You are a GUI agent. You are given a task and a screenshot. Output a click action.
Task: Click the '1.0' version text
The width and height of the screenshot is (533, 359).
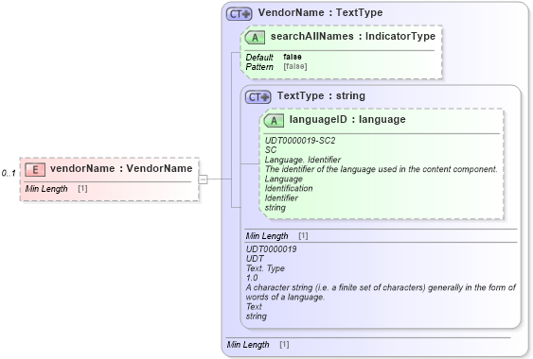click(252, 278)
